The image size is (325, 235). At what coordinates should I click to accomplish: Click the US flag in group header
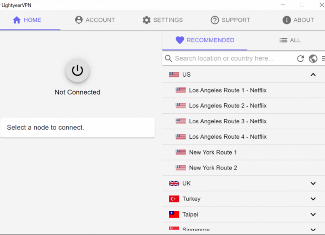pyautogui.click(x=174, y=75)
